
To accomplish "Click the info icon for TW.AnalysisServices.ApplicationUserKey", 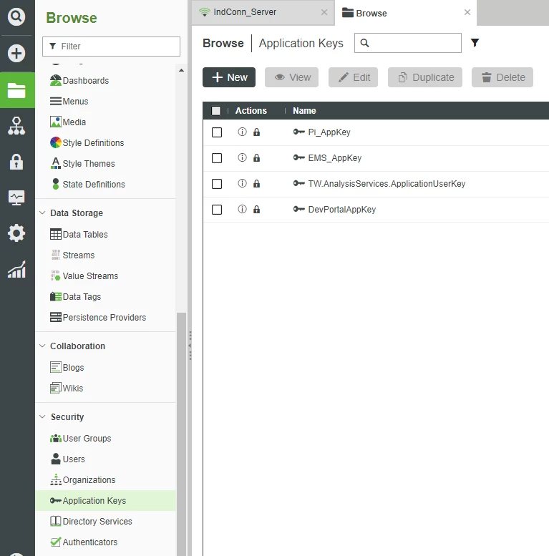I will (242, 183).
